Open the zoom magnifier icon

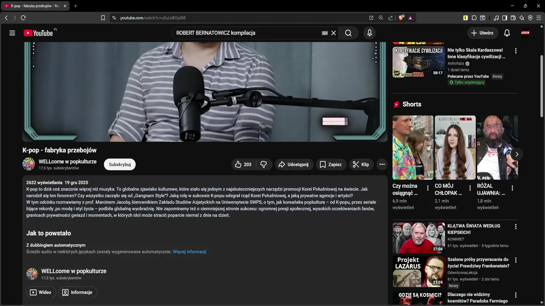[x=381, y=18]
